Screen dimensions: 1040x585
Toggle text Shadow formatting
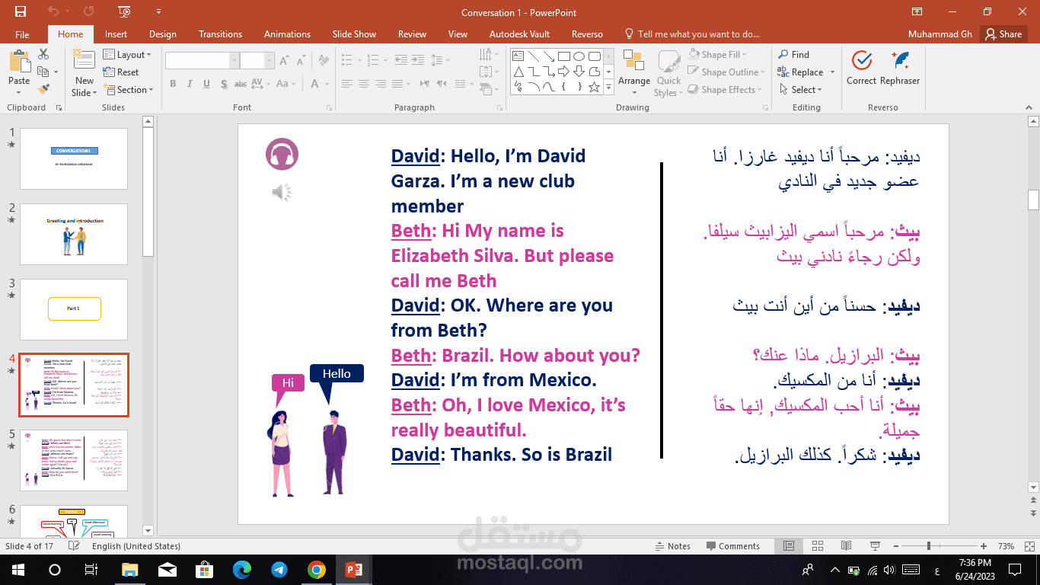(x=223, y=84)
